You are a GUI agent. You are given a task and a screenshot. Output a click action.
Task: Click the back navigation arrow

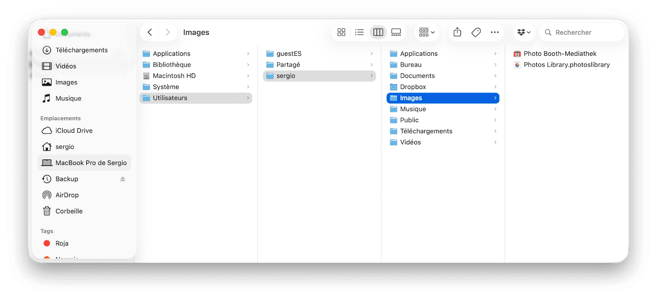[x=150, y=32]
